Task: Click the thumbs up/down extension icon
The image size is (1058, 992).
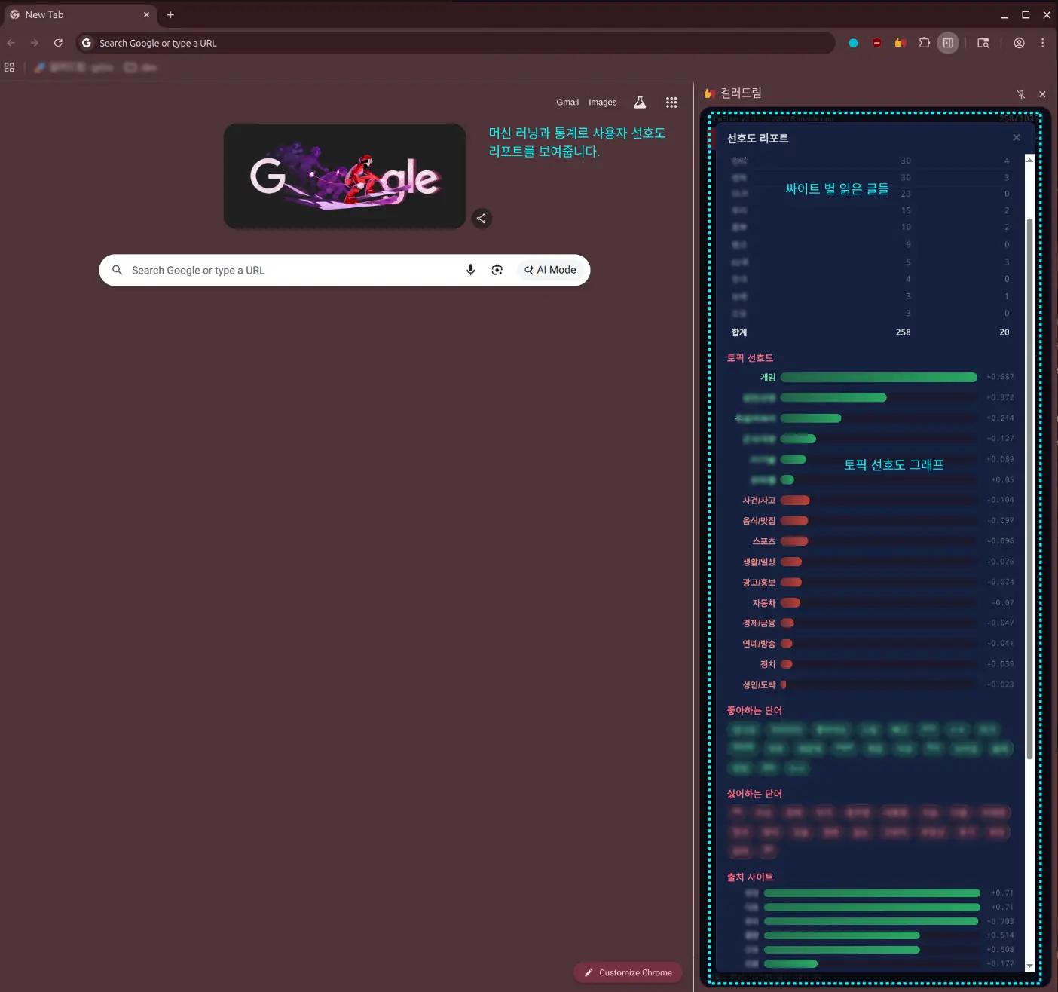Action: 900,43
